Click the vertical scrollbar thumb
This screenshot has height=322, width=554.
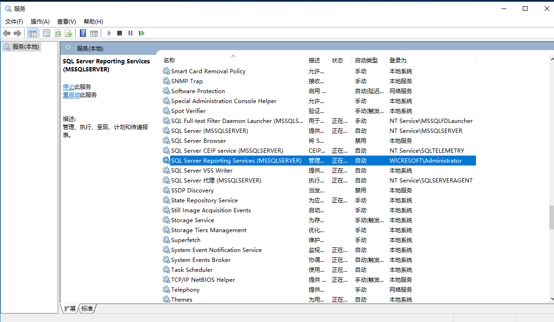coord(552,218)
